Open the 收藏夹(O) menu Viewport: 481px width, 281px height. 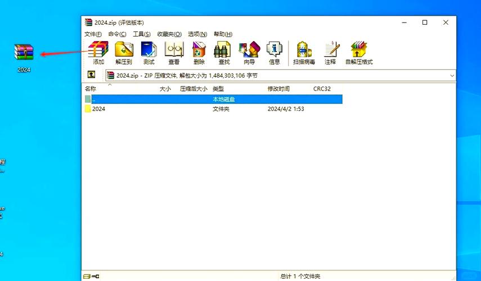169,34
